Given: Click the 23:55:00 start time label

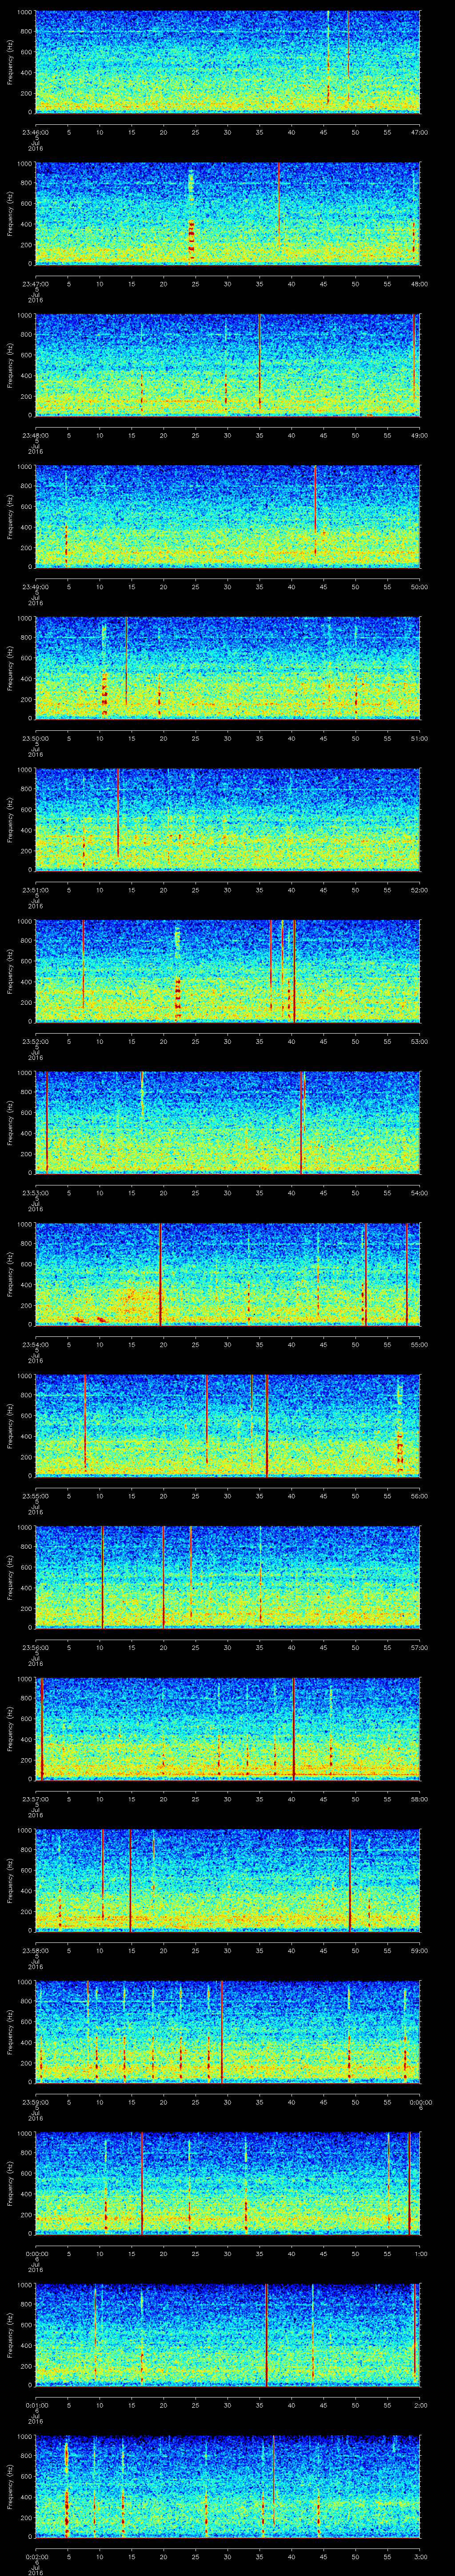Looking at the screenshot, I should (x=36, y=1496).
